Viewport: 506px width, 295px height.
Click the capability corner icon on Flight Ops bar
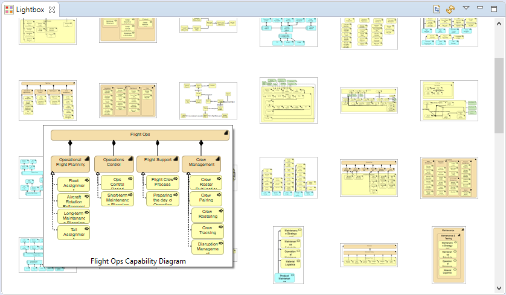(226, 133)
